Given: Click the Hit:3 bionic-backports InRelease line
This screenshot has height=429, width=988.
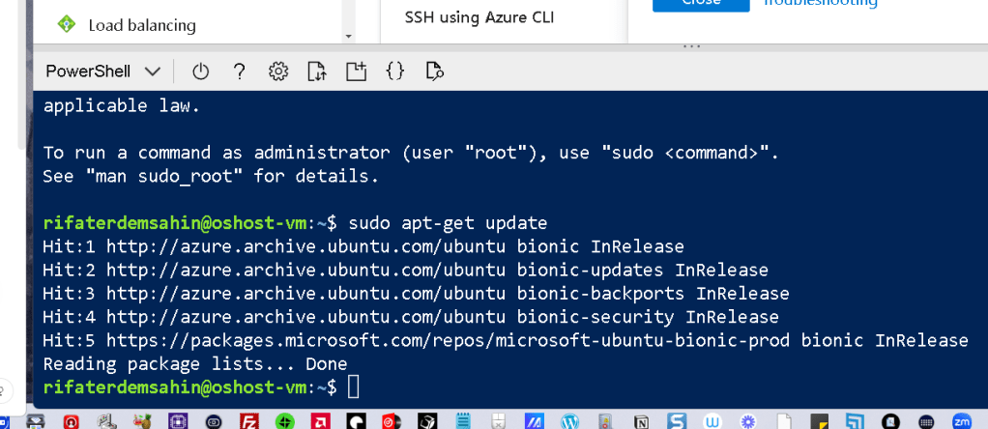Looking at the screenshot, I should (x=416, y=294).
